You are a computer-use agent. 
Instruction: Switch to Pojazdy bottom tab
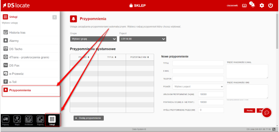coord(5,120)
